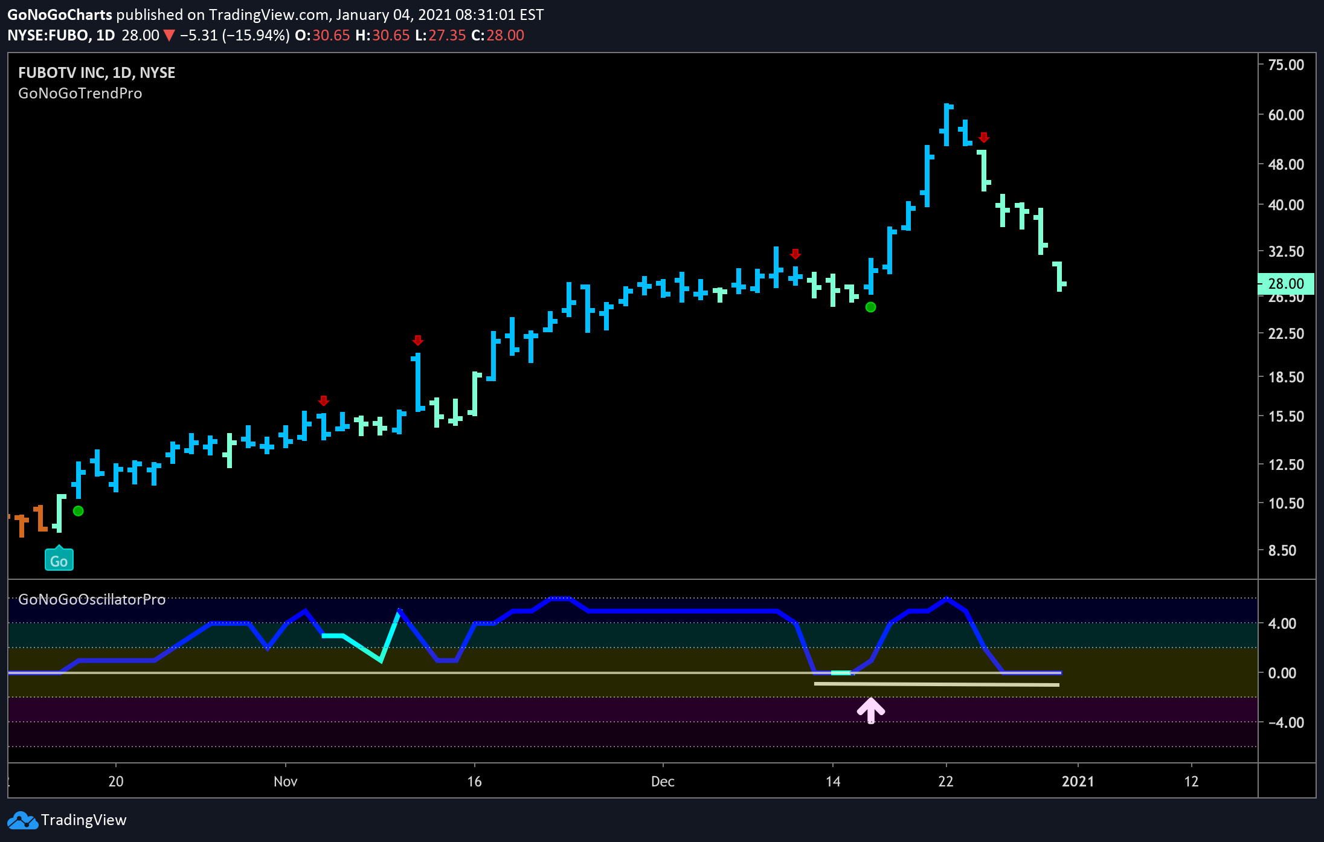Click the 60.00 price axis label

[x=1286, y=115]
